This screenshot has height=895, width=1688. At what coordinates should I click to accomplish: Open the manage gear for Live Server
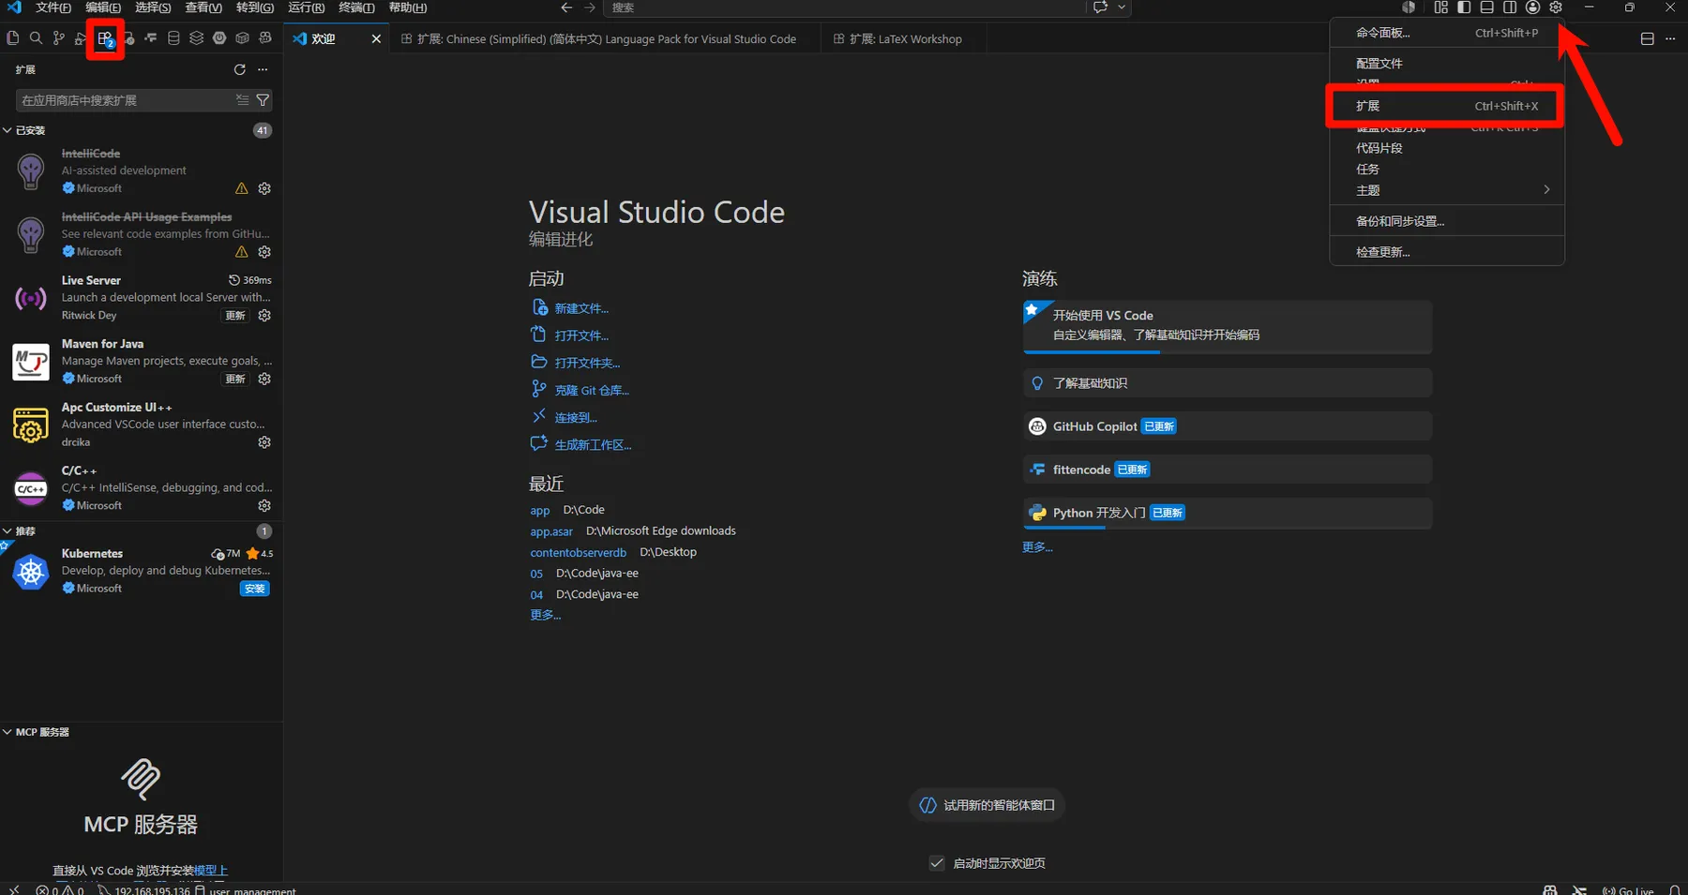[264, 316]
